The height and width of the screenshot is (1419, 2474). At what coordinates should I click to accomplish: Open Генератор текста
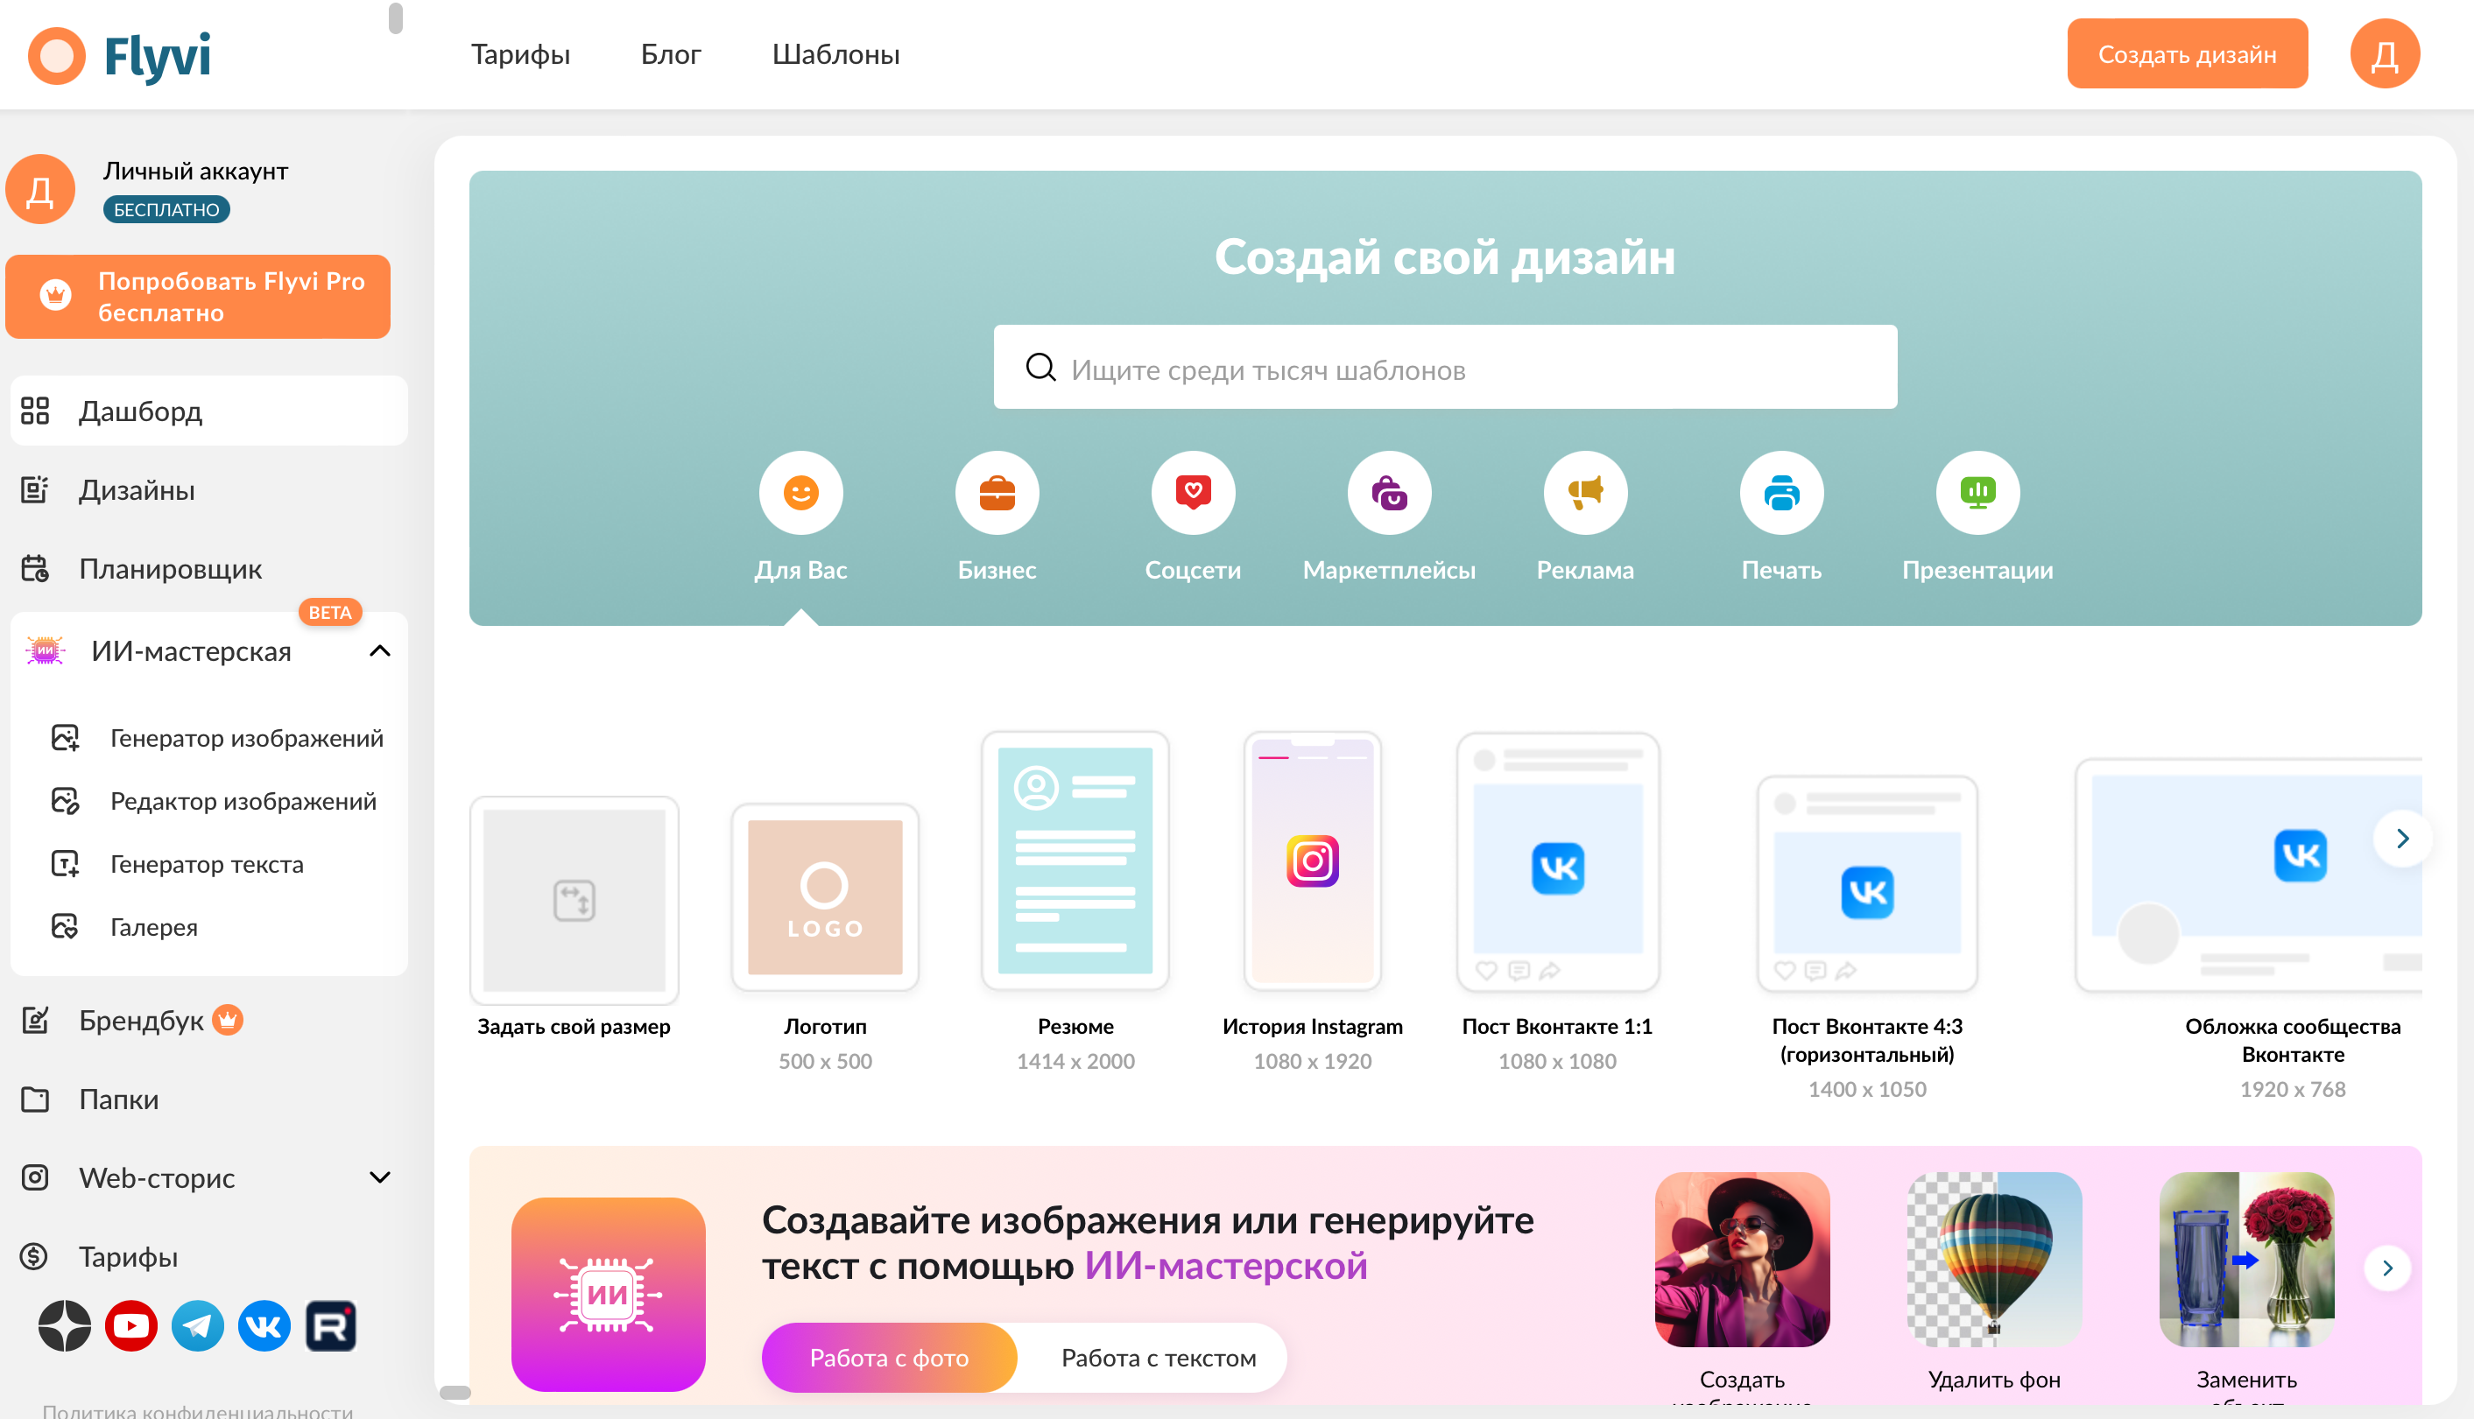(178, 865)
